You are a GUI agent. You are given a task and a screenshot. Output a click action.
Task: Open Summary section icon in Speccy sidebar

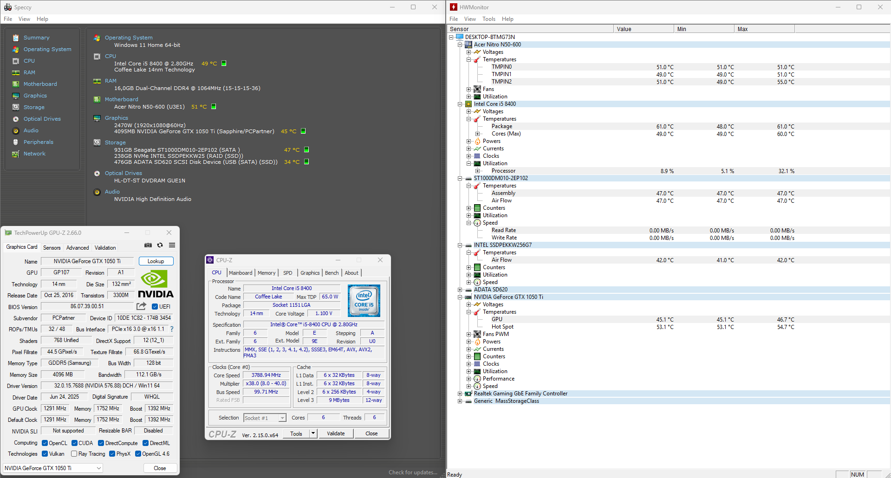16,38
